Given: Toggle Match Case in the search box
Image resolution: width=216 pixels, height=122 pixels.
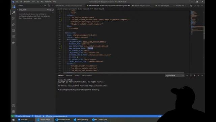Looking at the screenshot, I should tap(48, 10).
